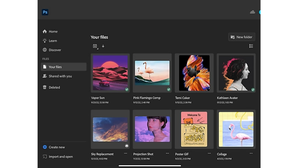The height and width of the screenshot is (168, 298).
Task: Go to Home in sidebar
Action: (50, 31)
